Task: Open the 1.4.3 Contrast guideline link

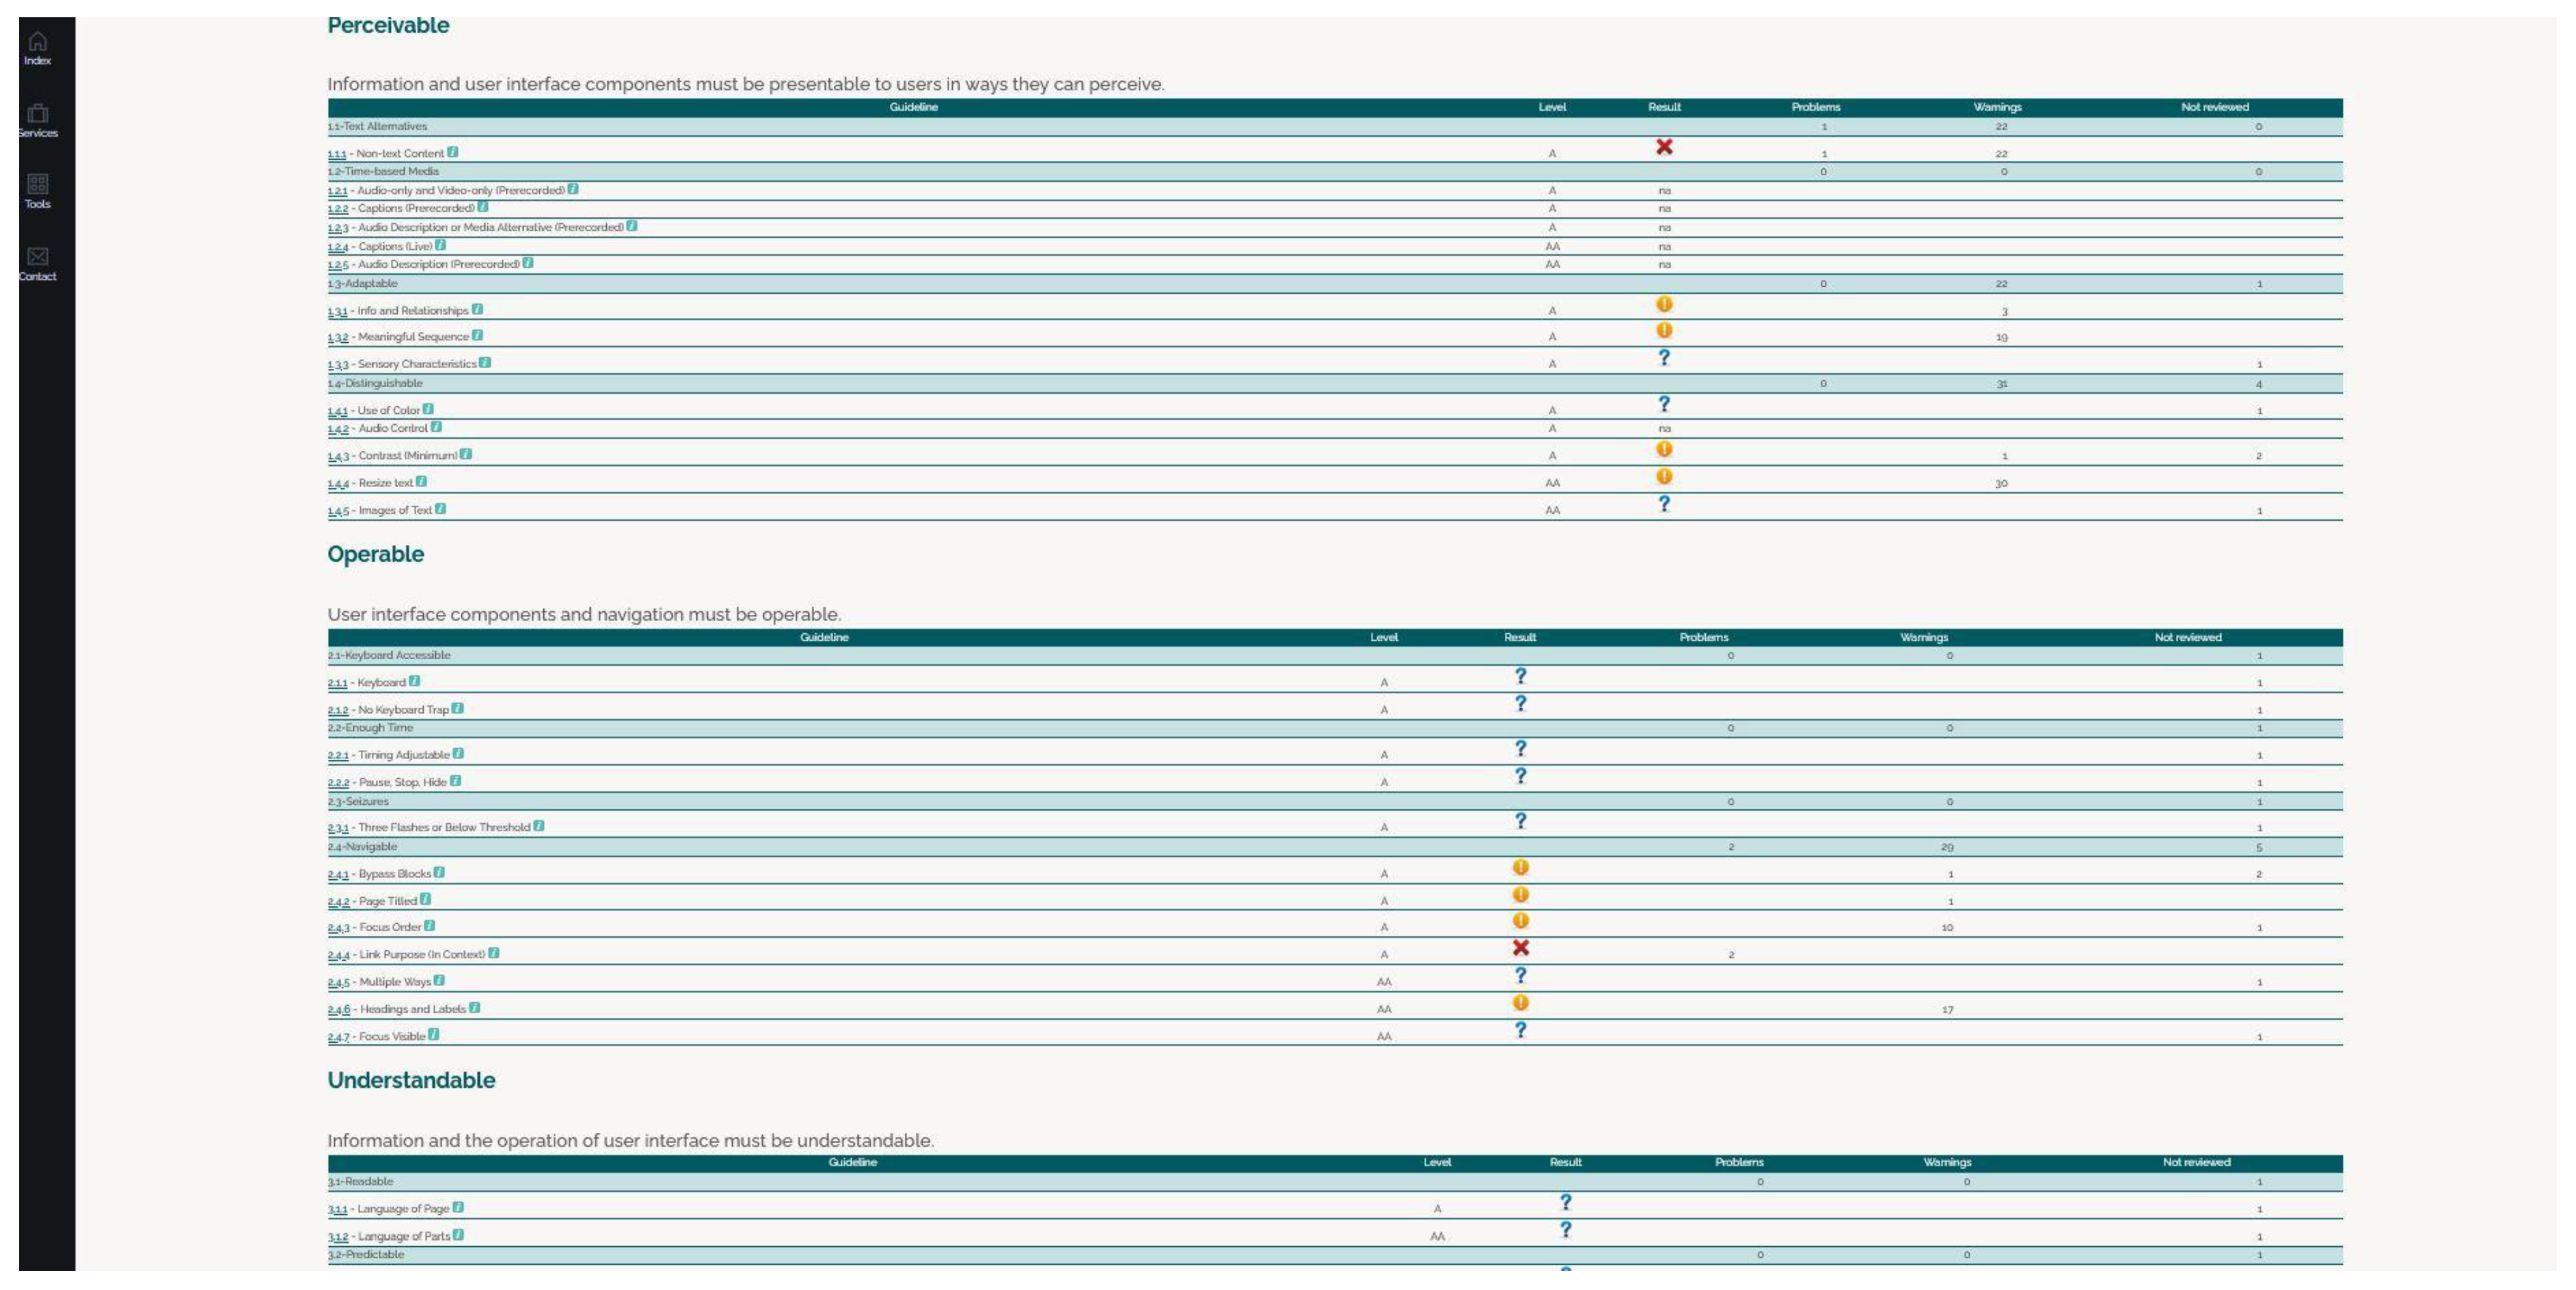Action: tap(338, 456)
